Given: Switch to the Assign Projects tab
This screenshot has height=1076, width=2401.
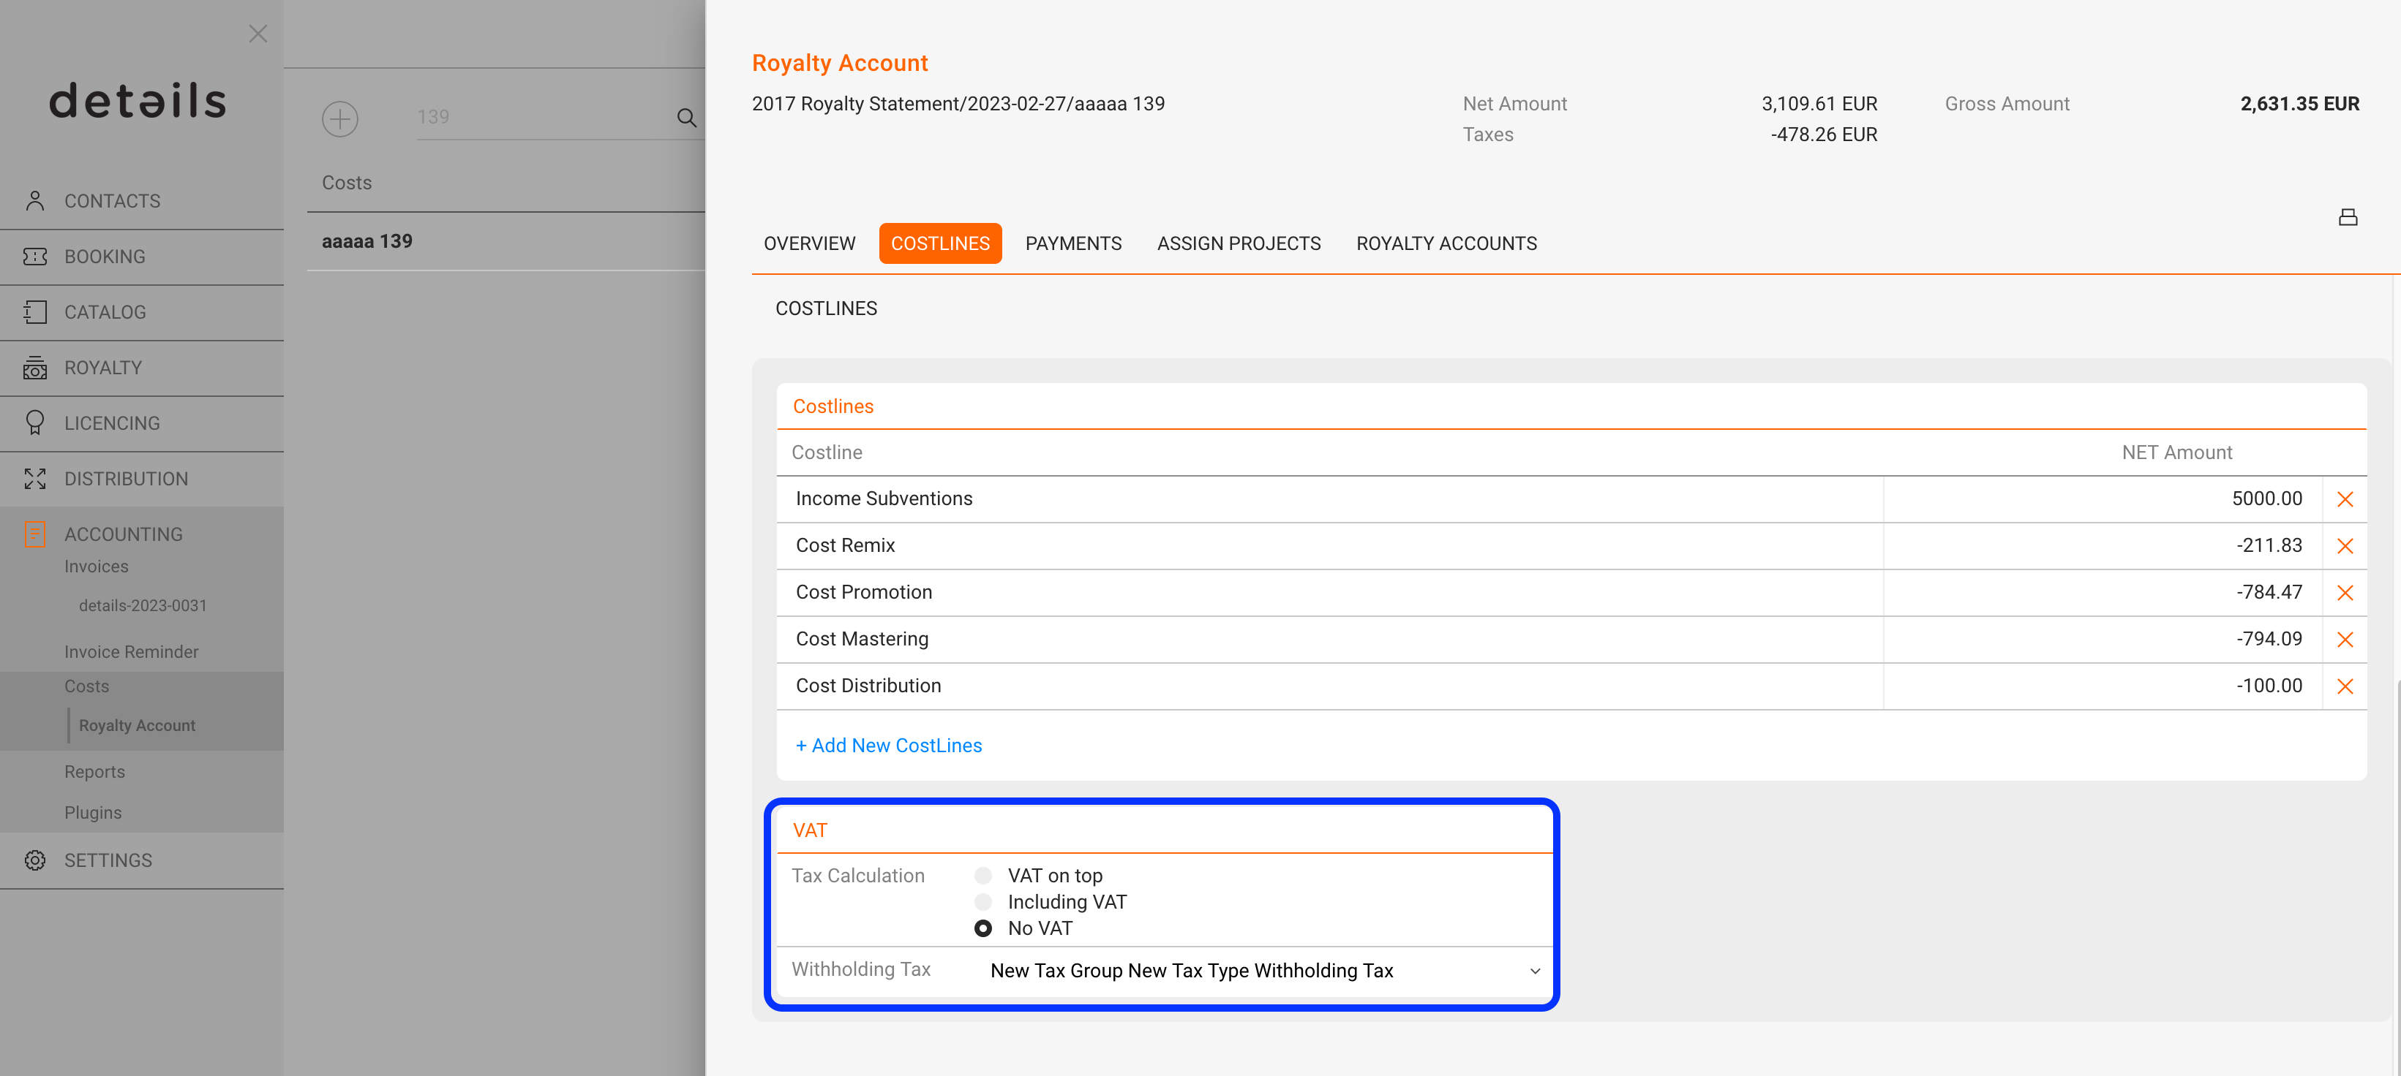Looking at the screenshot, I should coord(1239,243).
